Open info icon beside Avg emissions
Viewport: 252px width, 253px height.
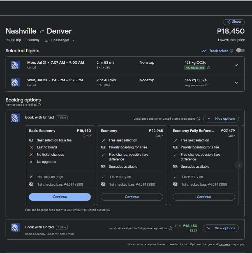207,85
